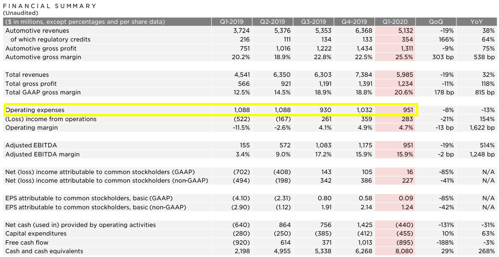
Task: Click the GAAP net income row label
Action: click(100, 172)
